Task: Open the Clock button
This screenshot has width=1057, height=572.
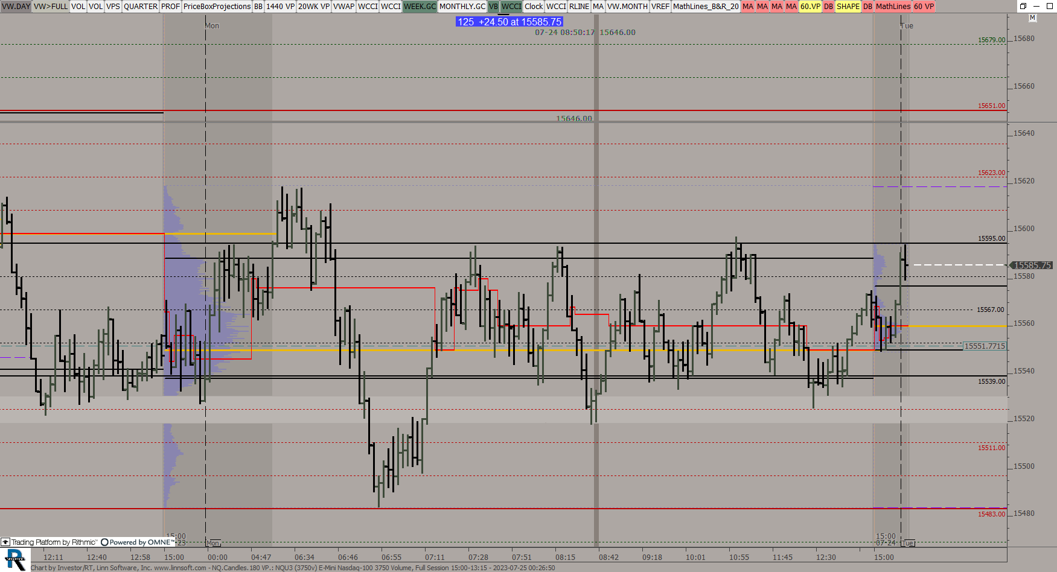Action: 534,6
